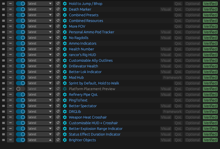This screenshot has width=220, height=149.
Task: Click the tag icon in Platform Placement Preview row
Action: coord(58,89)
